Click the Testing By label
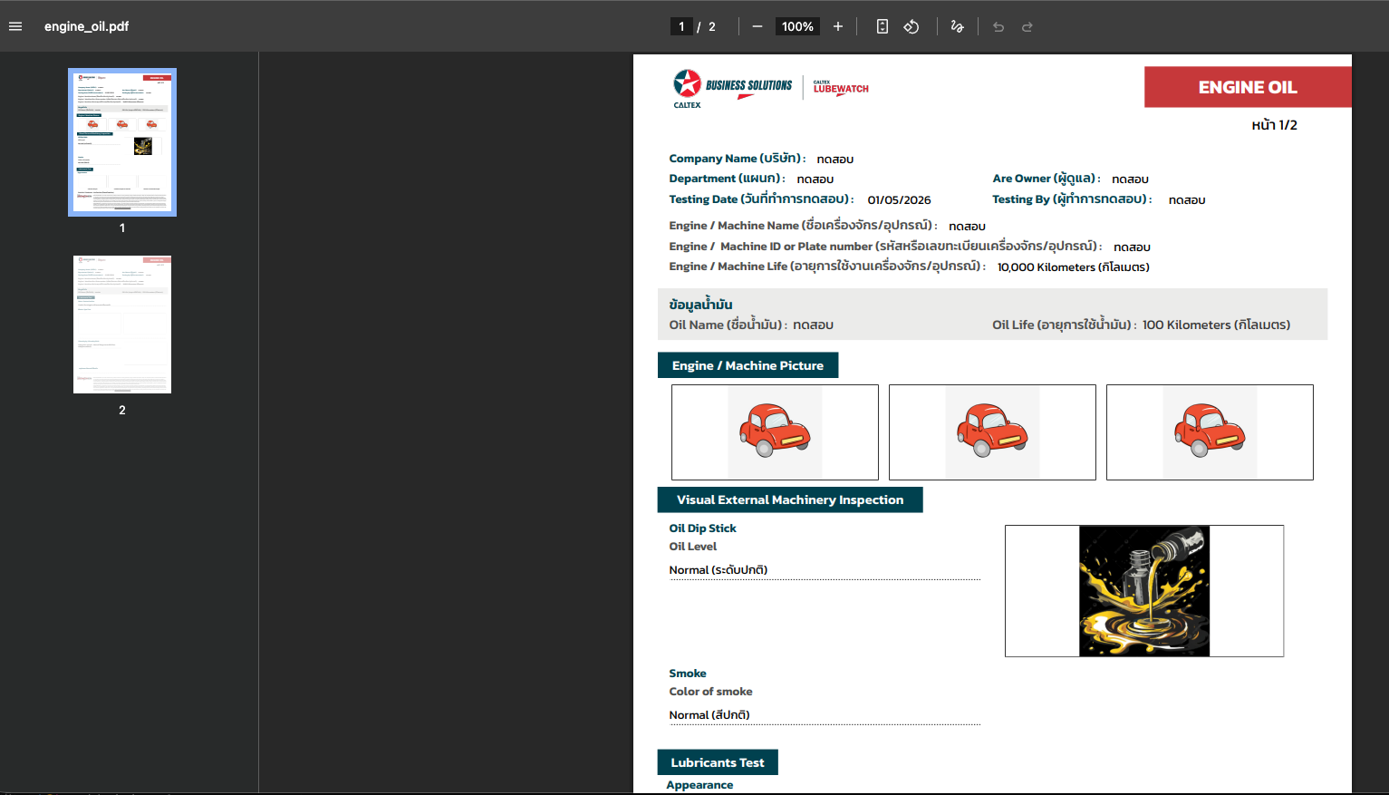This screenshot has width=1389, height=795. pyautogui.click(x=1072, y=199)
